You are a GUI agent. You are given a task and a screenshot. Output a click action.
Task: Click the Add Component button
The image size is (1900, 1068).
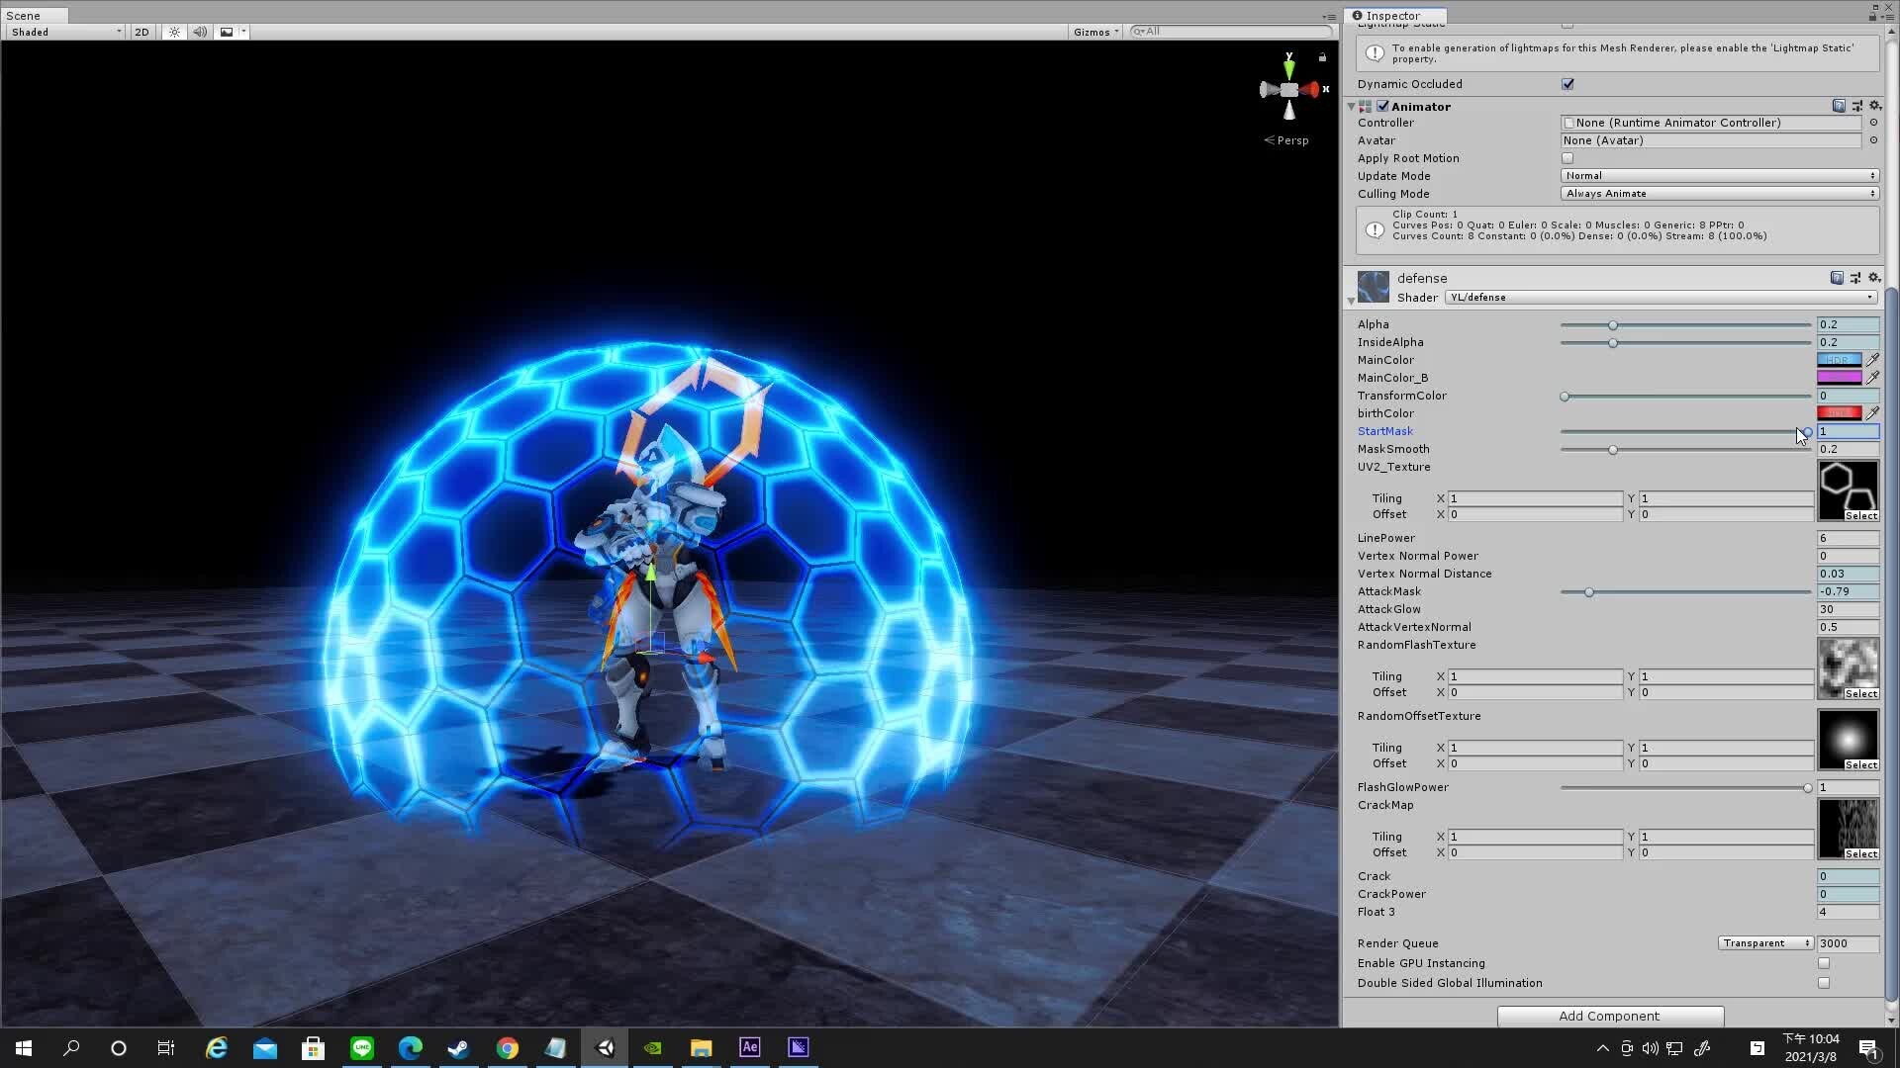click(1610, 1016)
